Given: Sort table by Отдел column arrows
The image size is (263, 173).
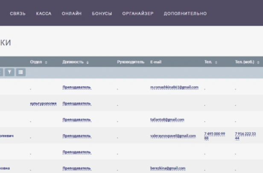Looking at the screenshot, I should (x=46, y=62).
